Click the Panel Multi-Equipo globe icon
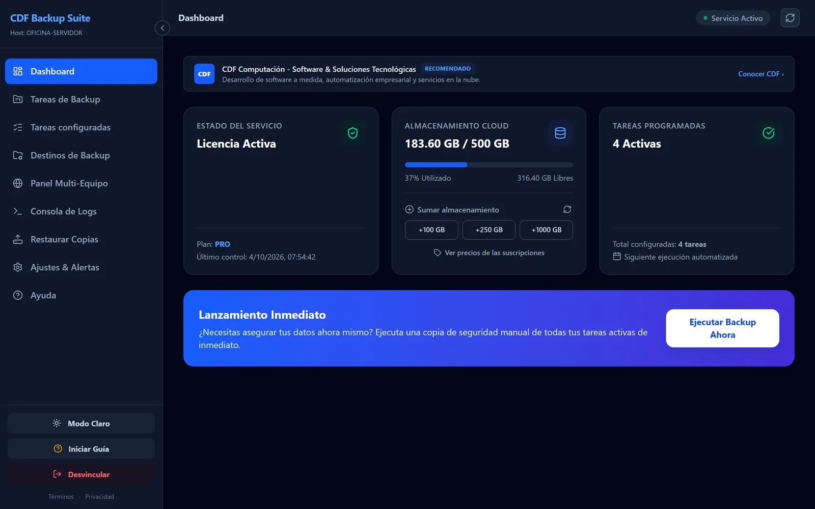Image resolution: width=815 pixels, height=509 pixels. tap(18, 183)
